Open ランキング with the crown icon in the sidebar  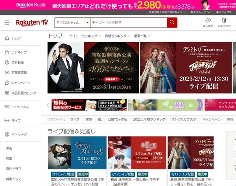[x=19, y=52]
